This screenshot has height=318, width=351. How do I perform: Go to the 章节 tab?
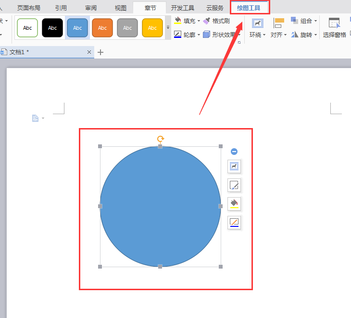coord(150,8)
